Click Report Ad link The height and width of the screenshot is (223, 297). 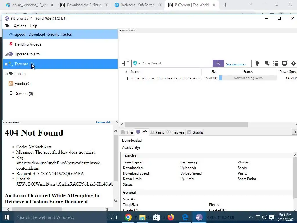click(x=103, y=122)
